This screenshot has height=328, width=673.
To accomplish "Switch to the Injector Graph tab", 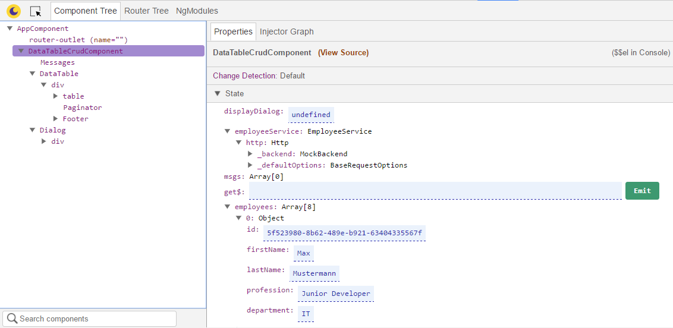I will 287,31.
